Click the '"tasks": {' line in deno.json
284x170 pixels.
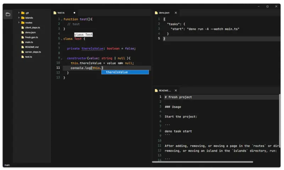pyautogui.click(x=176, y=24)
